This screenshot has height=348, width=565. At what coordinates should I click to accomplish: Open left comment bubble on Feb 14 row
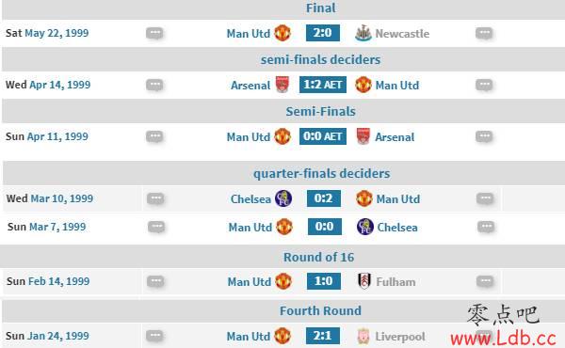[x=155, y=281]
